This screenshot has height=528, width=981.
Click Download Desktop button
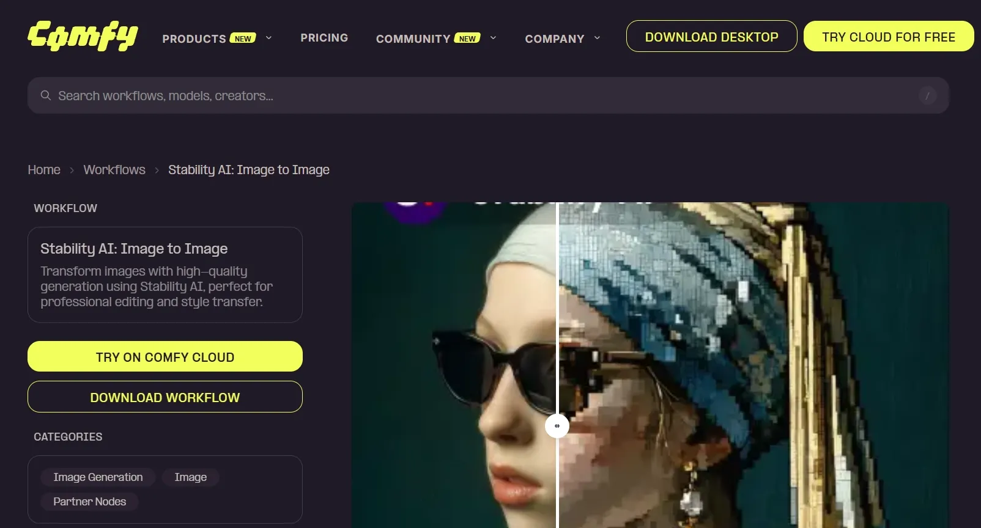712,37
